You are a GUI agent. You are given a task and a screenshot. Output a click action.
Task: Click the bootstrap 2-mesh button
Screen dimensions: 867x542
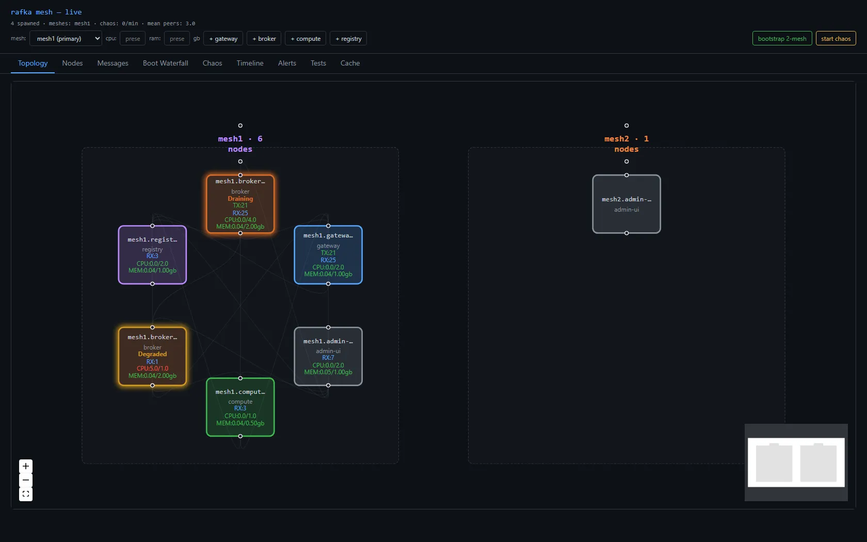pyautogui.click(x=782, y=39)
